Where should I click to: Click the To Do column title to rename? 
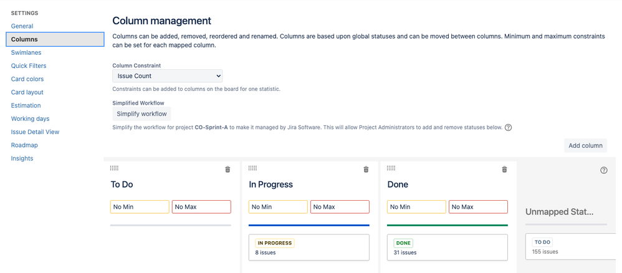[x=122, y=184]
